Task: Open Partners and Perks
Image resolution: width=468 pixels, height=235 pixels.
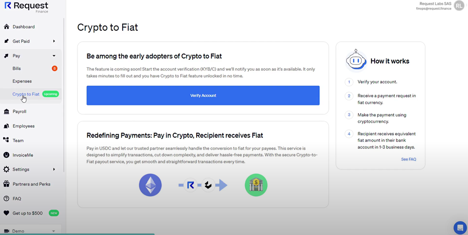Action: pos(32,184)
